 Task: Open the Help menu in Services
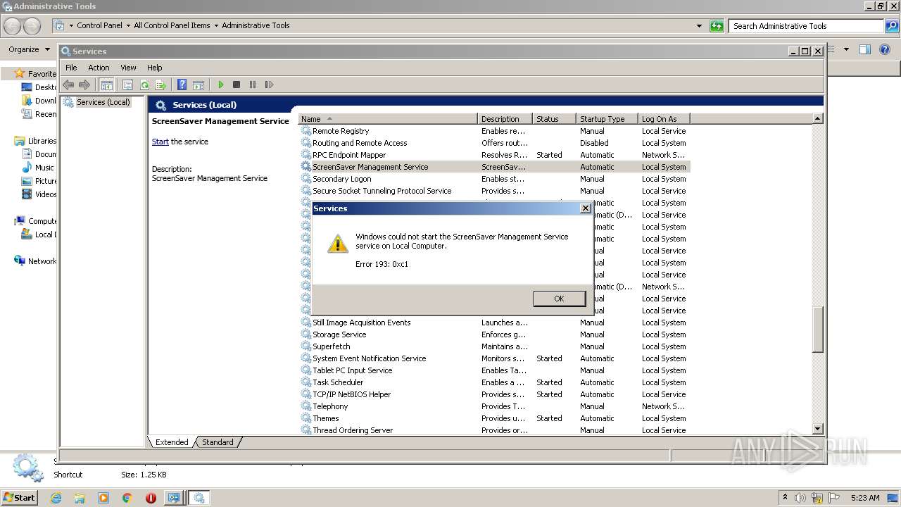(x=154, y=68)
